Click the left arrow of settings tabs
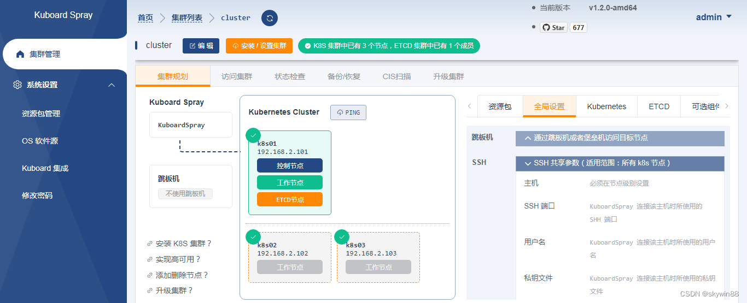Viewport: 747px width, 303px height. [469, 106]
